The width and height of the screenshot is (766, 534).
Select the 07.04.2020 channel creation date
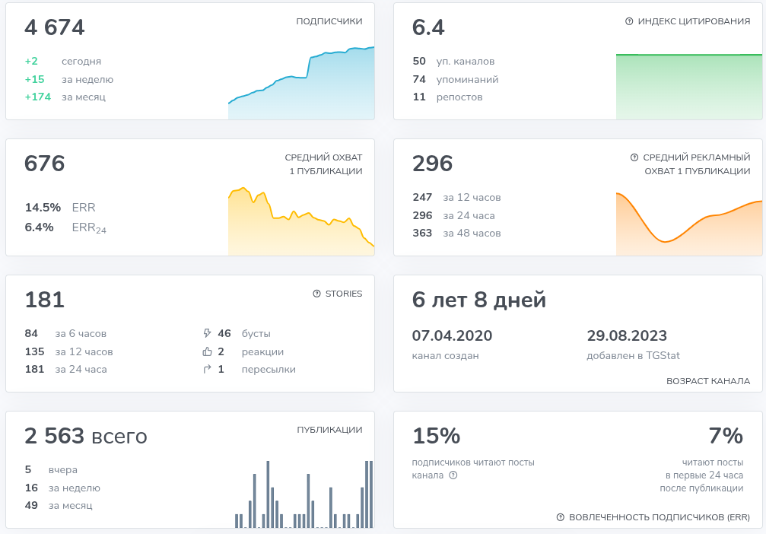[452, 335]
